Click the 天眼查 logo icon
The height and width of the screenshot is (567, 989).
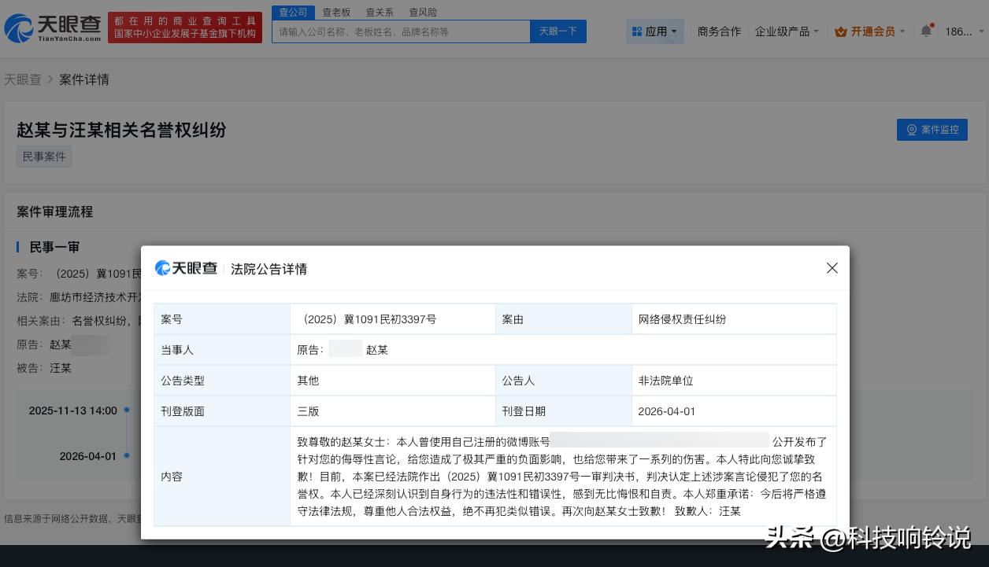coord(16,27)
